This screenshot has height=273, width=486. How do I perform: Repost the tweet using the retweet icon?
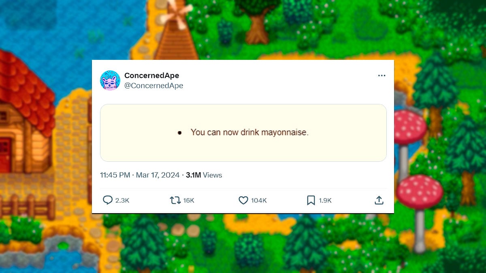click(x=175, y=200)
